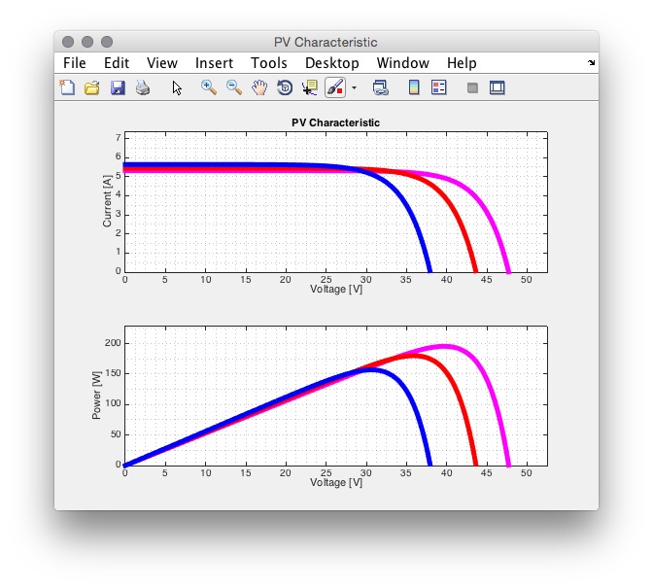The height and width of the screenshot is (588, 653).
Task: Click the Current [A] axis label
Action: pos(107,201)
